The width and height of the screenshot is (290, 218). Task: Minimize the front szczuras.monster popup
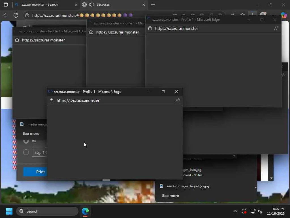pos(150,92)
